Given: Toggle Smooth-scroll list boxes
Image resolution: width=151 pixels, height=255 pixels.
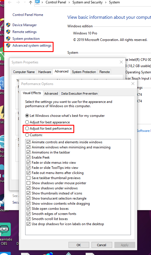Looking at the screenshot, I should pos(29,219).
